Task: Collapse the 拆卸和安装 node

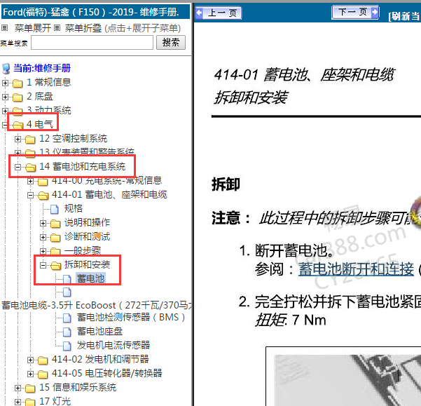Action: (43, 266)
